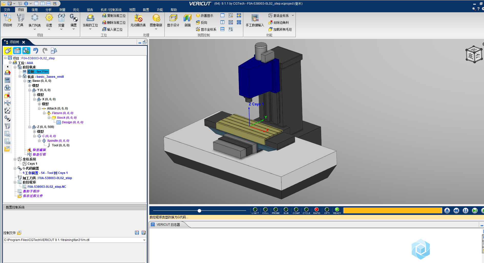
Task: Click save control file icon
Action: (137, 233)
